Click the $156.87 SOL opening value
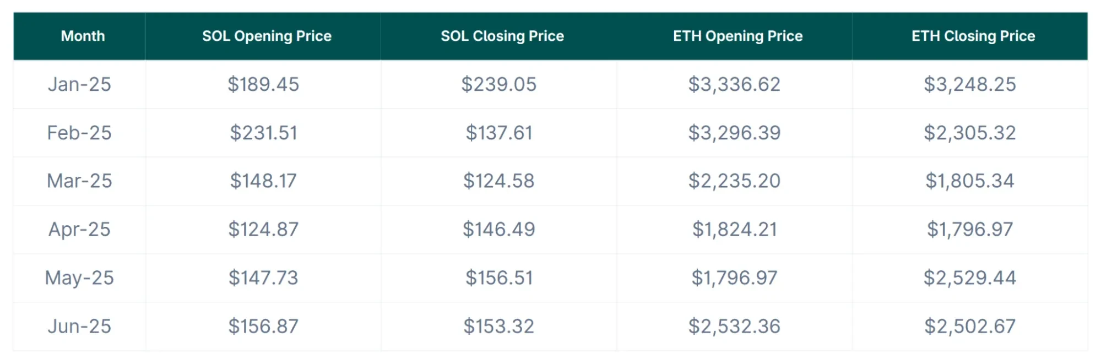Screen dimensions: 1101x364 point(263,326)
